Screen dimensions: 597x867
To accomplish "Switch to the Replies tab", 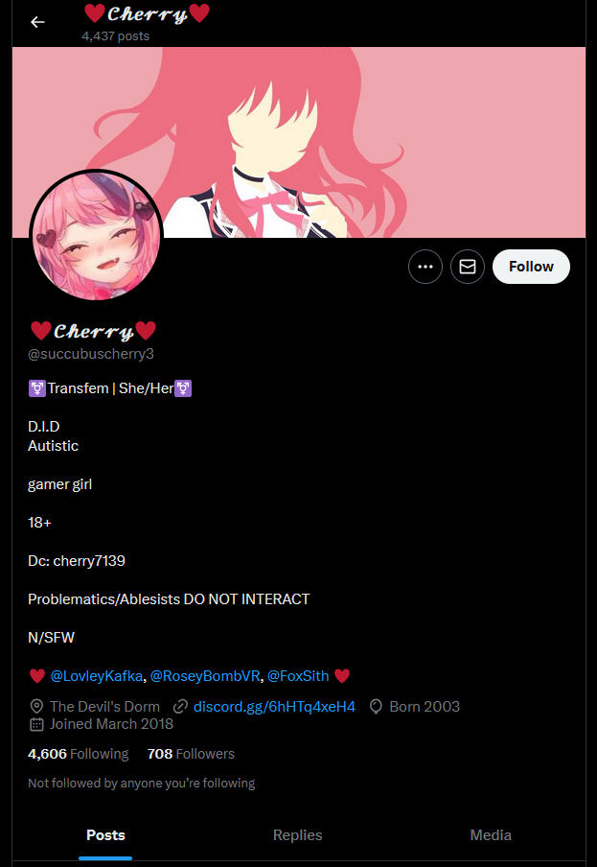I will (298, 835).
